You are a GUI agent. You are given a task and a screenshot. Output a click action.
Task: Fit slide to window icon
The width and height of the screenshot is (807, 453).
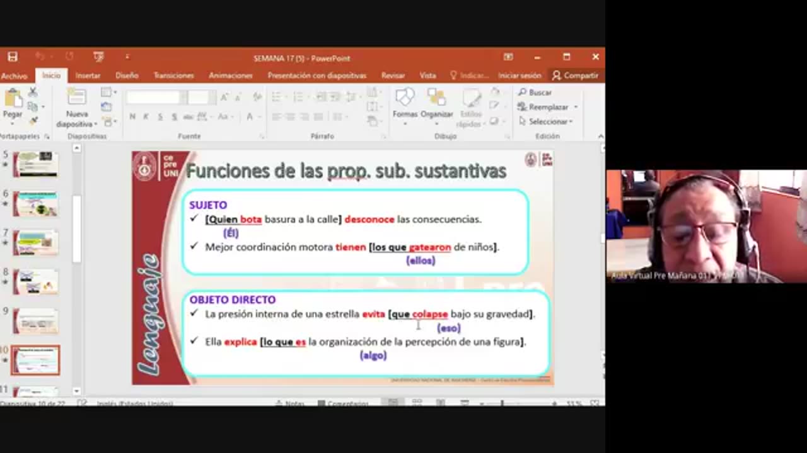tap(595, 403)
